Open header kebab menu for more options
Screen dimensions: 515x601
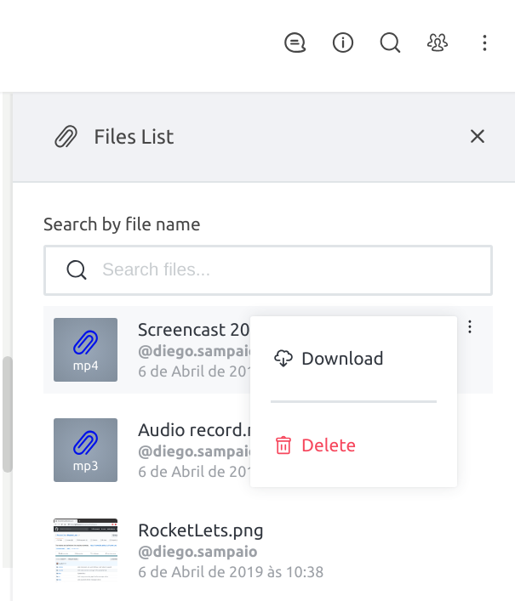pyautogui.click(x=484, y=43)
